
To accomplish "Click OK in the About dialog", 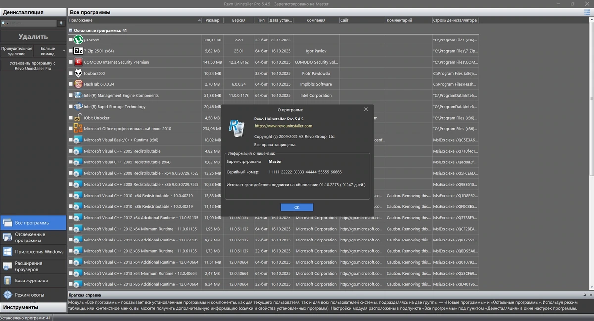I will [x=297, y=207].
